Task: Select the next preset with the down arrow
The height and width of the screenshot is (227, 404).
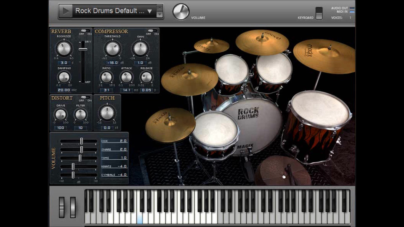Action: click(160, 14)
